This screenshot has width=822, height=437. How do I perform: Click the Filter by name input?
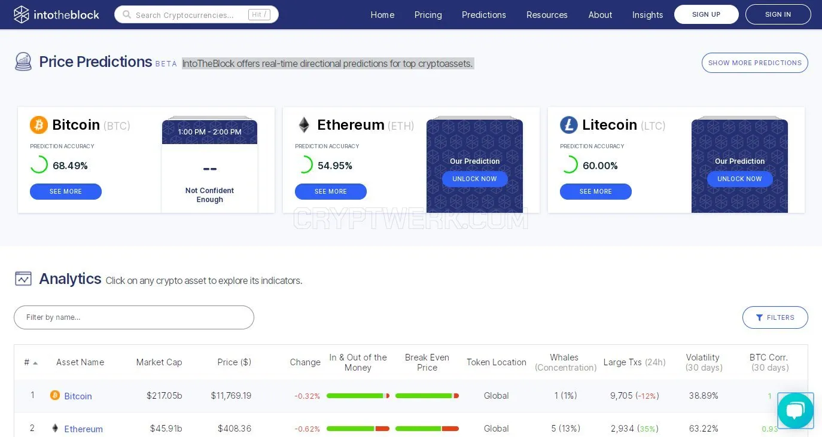(134, 317)
